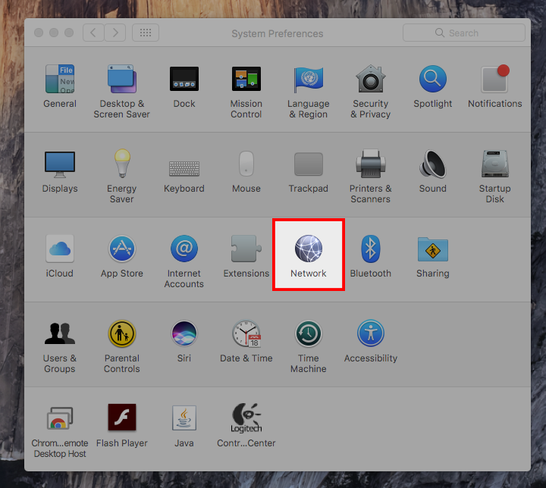Click the Search field in System Preferences

[464, 33]
